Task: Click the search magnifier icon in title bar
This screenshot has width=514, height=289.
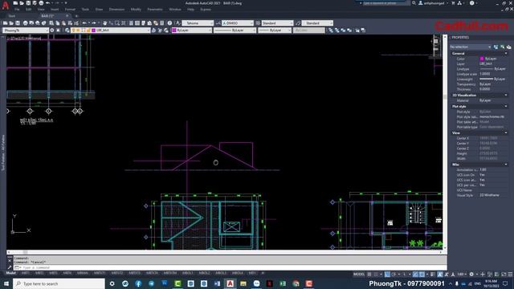Action: pyautogui.click(x=414, y=3)
